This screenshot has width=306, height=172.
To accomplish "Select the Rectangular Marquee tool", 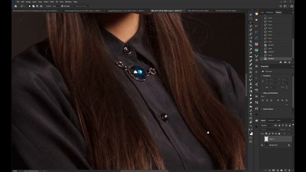I will pos(251,18).
